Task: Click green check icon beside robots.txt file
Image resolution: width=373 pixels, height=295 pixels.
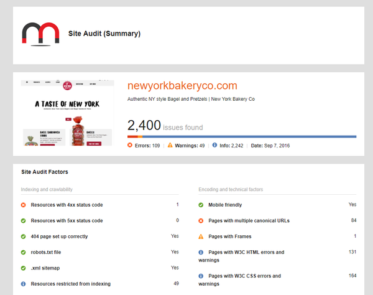Action: (24, 252)
